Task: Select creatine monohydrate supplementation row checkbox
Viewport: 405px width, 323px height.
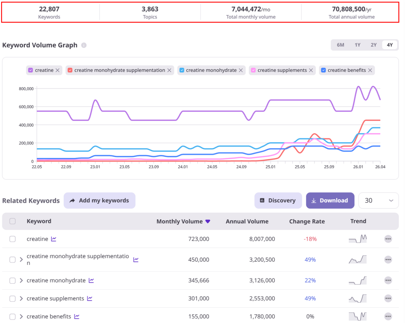Action: [13, 260]
